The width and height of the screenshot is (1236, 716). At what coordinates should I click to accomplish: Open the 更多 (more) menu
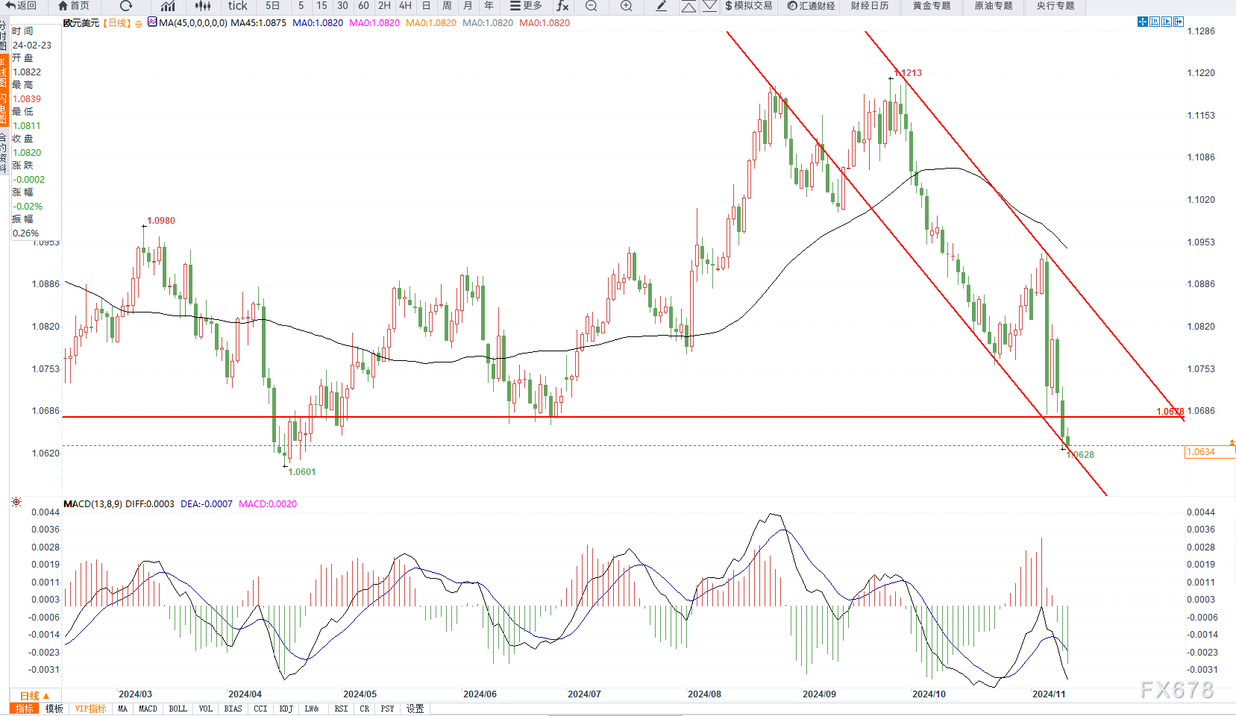pos(526,6)
